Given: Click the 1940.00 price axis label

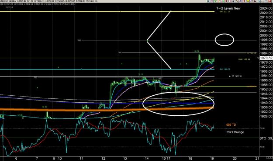Looking at the screenshot, I should [x=266, y=103].
